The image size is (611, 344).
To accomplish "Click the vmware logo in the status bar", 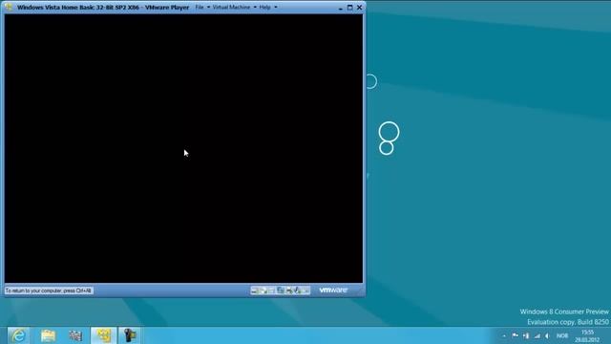I will click(x=333, y=290).
